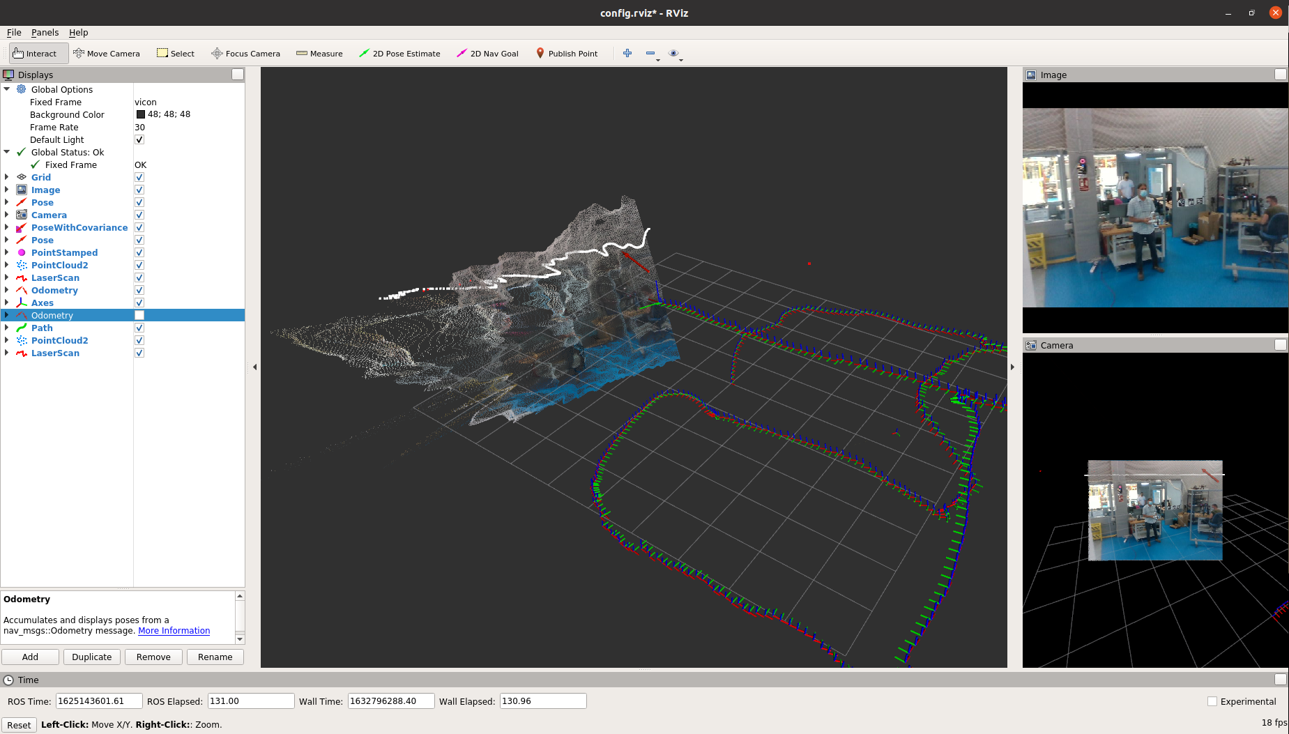Image resolution: width=1289 pixels, height=734 pixels.
Task: Select the Publish Point tool
Action: (x=567, y=54)
